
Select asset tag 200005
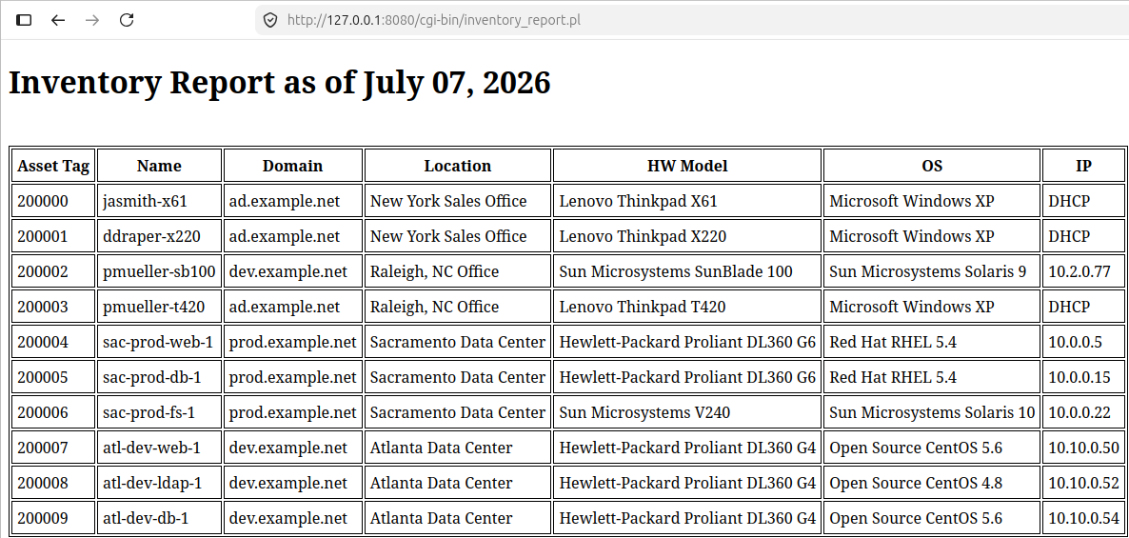tap(53, 377)
